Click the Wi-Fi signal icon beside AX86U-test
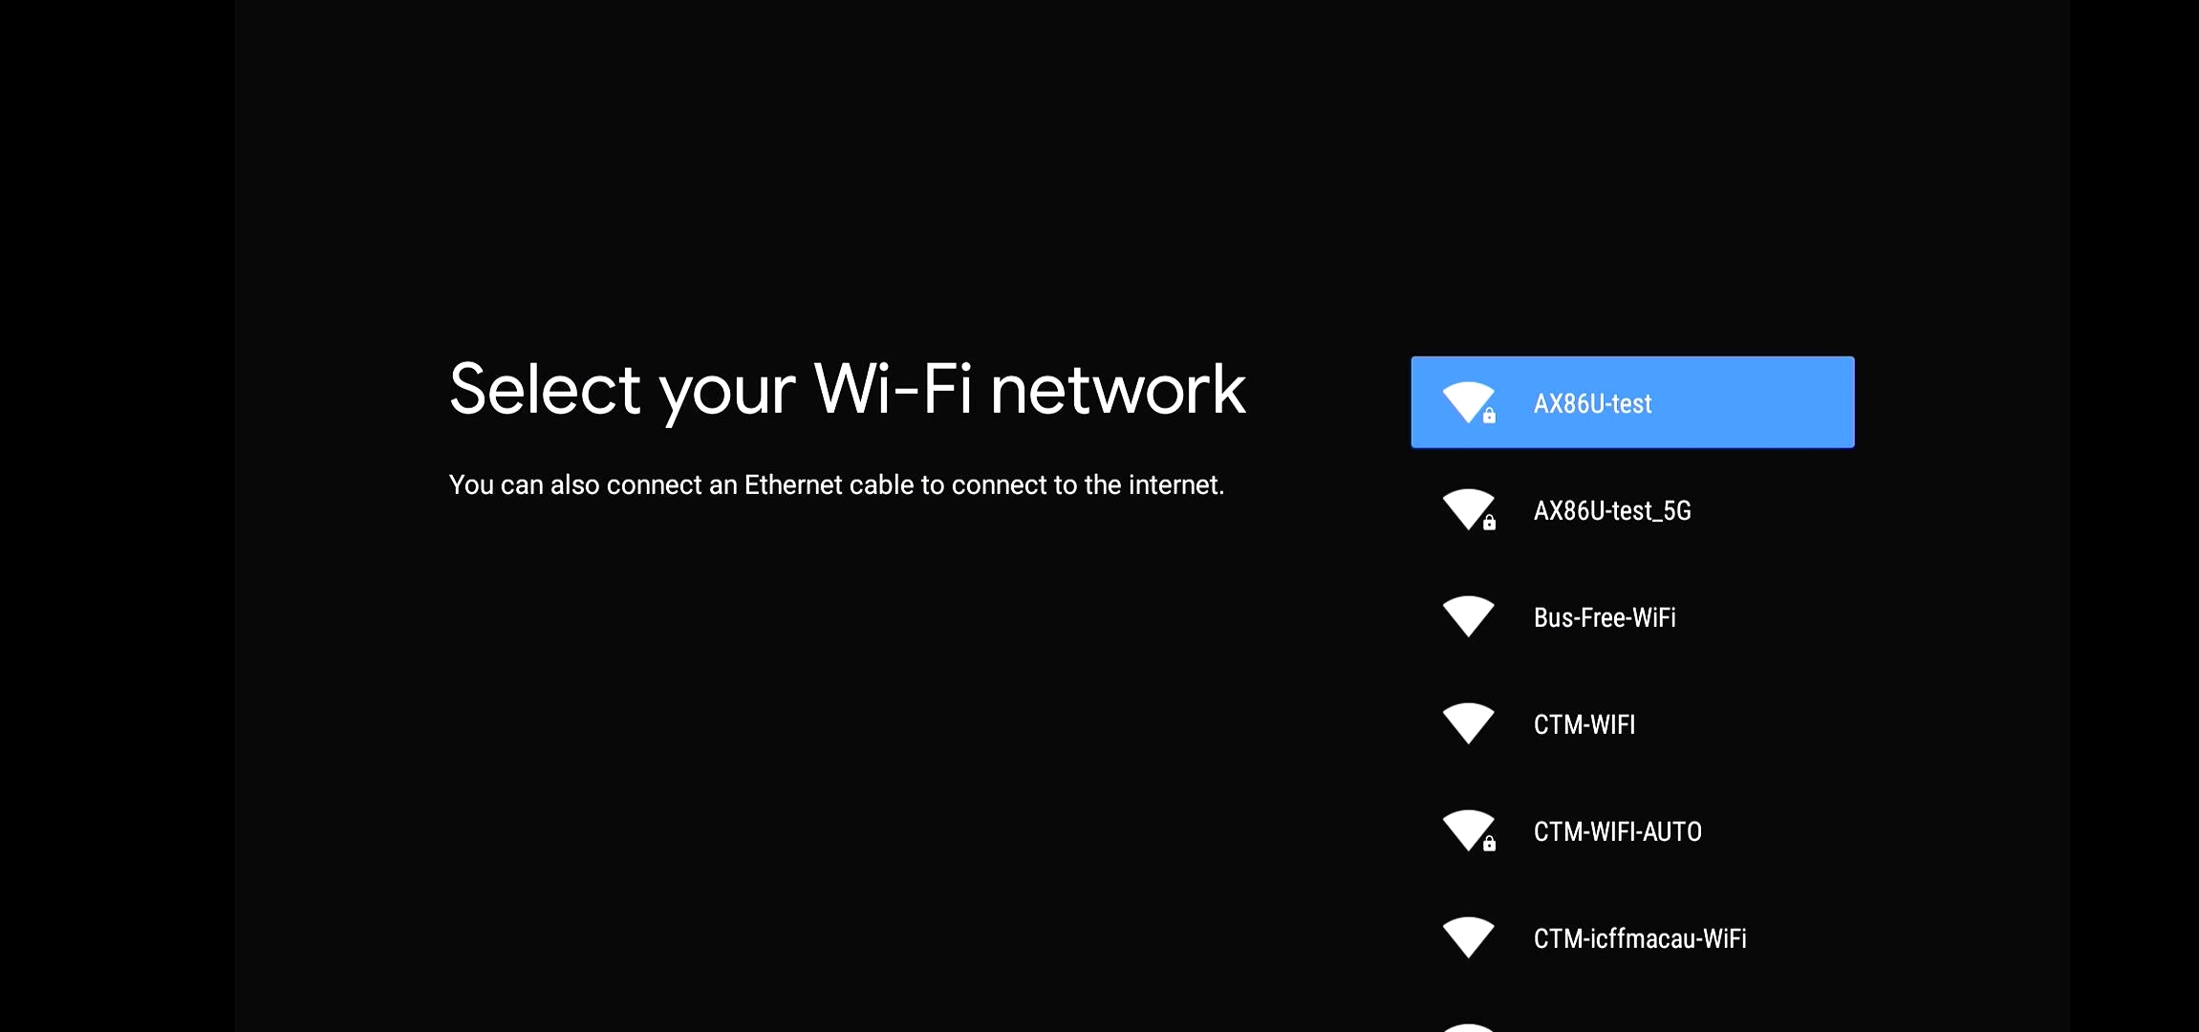The image size is (2199, 1032). (1468, 402)
